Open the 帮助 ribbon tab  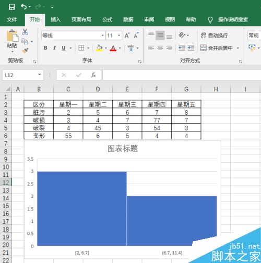coord(191,19)
